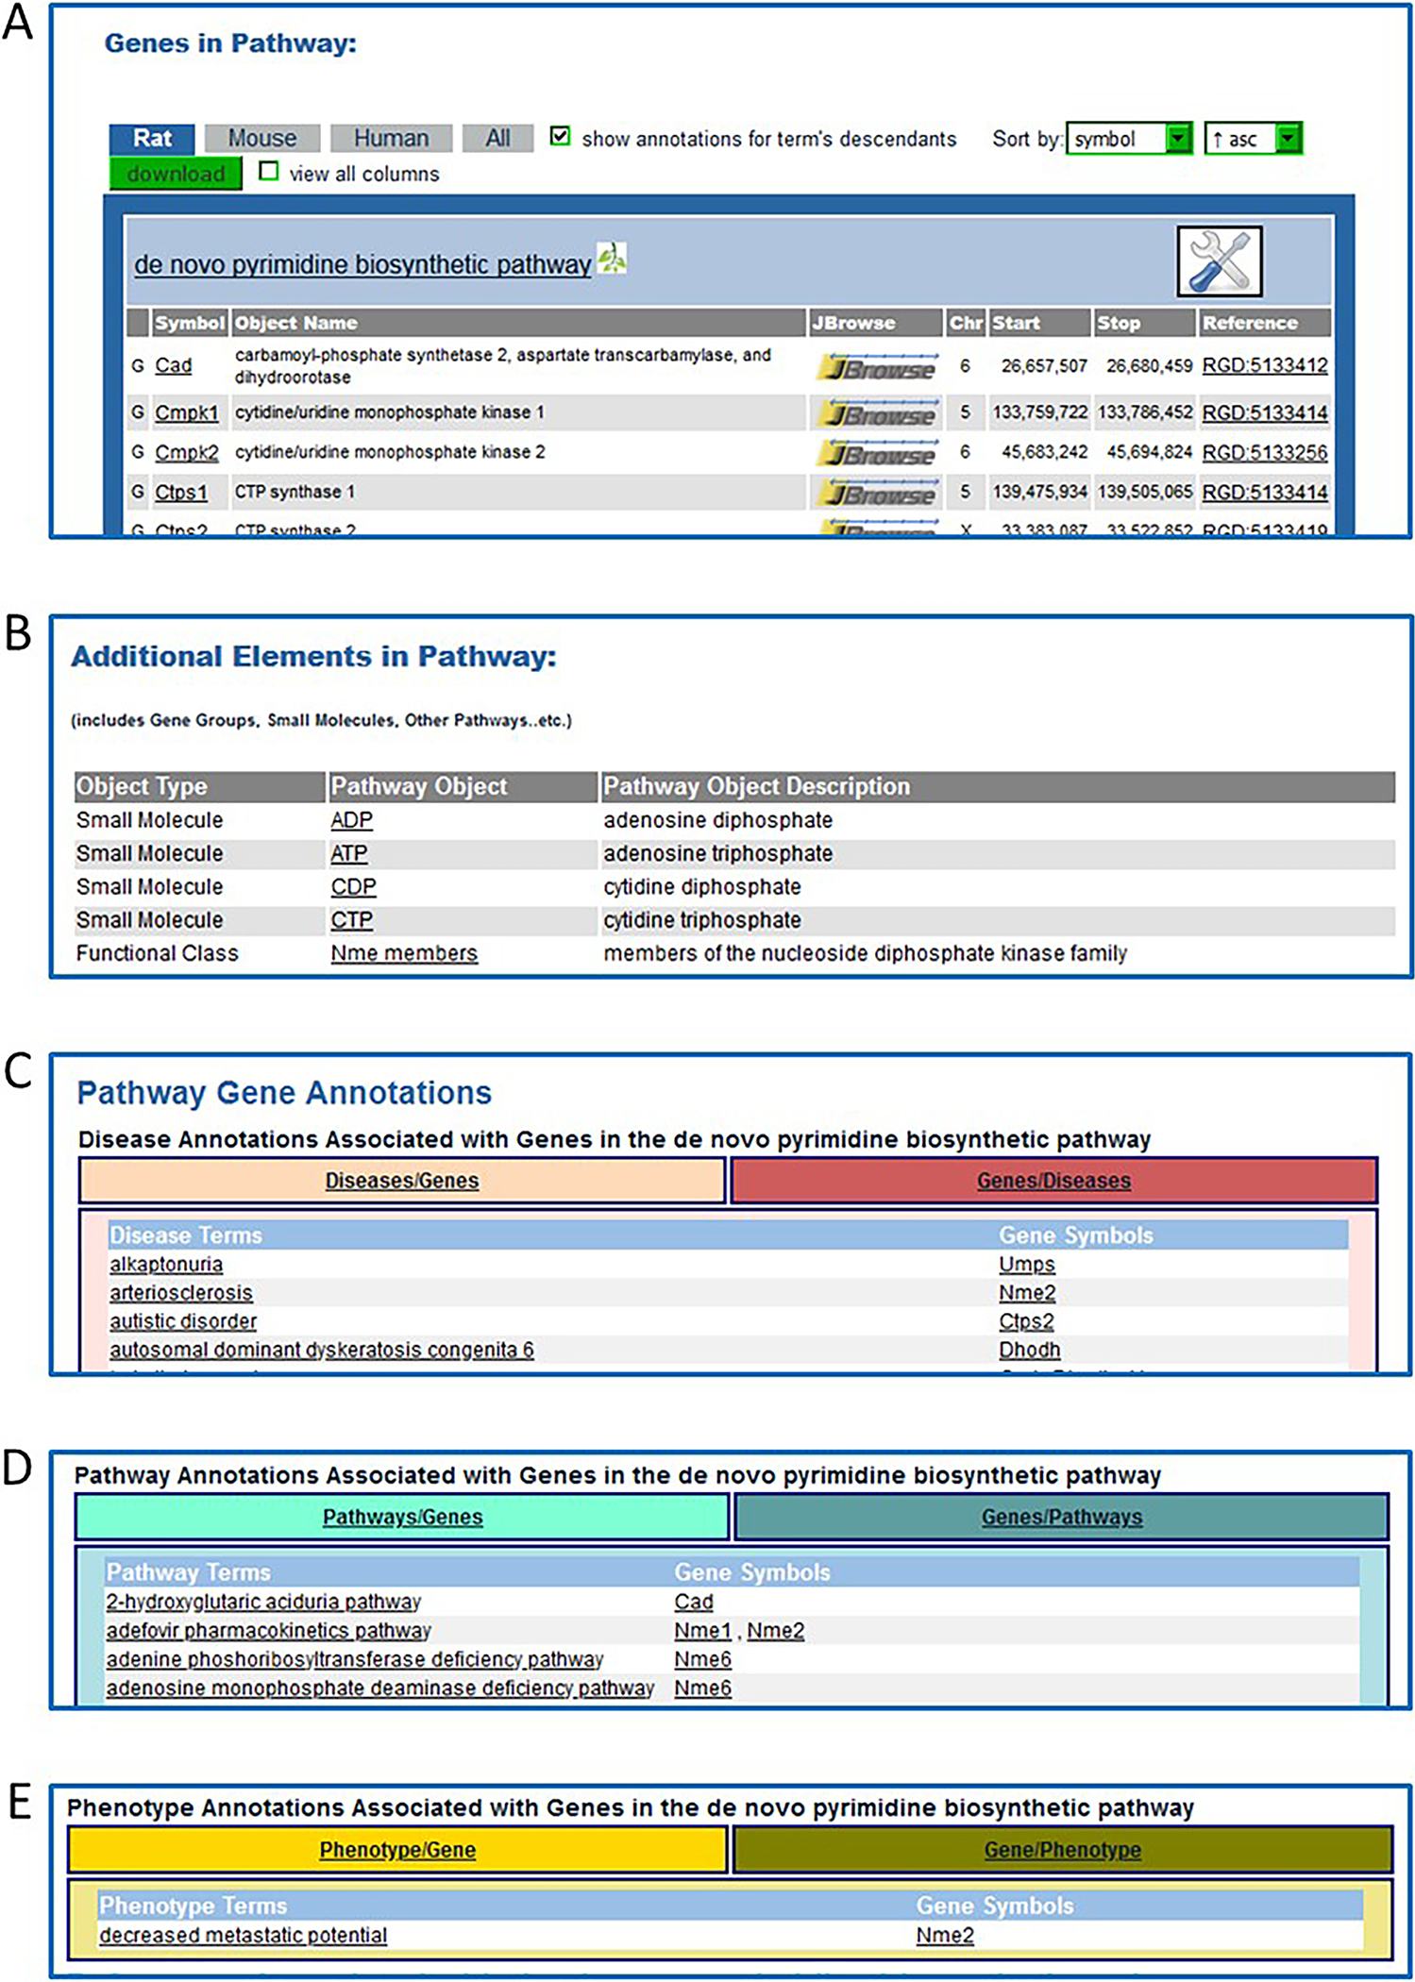
Task: Open the Genes/Diseases tab
Action: pos(1053,1181)
